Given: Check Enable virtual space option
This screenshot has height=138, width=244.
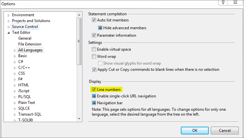Looking at the screenshot, I should coord(94,49).
